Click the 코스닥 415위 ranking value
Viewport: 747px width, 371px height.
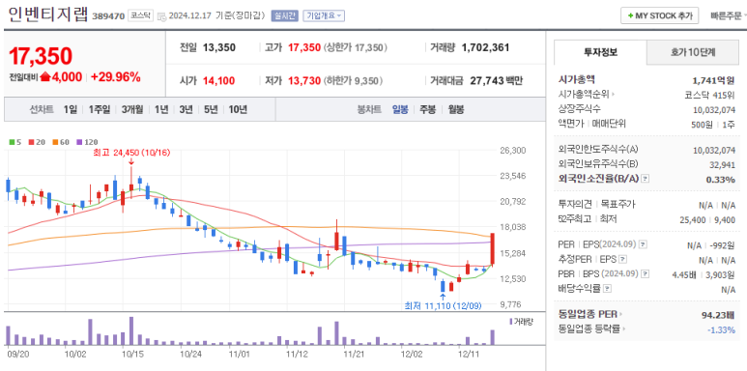[710, 95]
